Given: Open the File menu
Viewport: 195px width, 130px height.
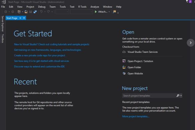Looking at the screenshot, I should pos(3,7).
